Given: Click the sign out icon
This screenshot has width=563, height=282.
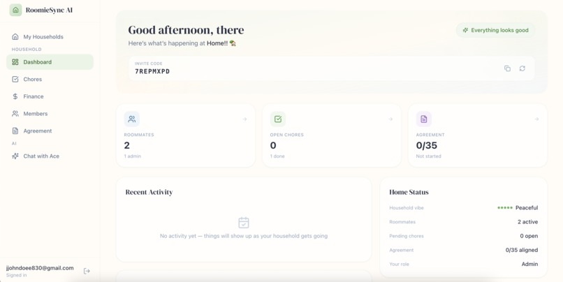Looking at the screenshot, I should (x=87, y=272).
